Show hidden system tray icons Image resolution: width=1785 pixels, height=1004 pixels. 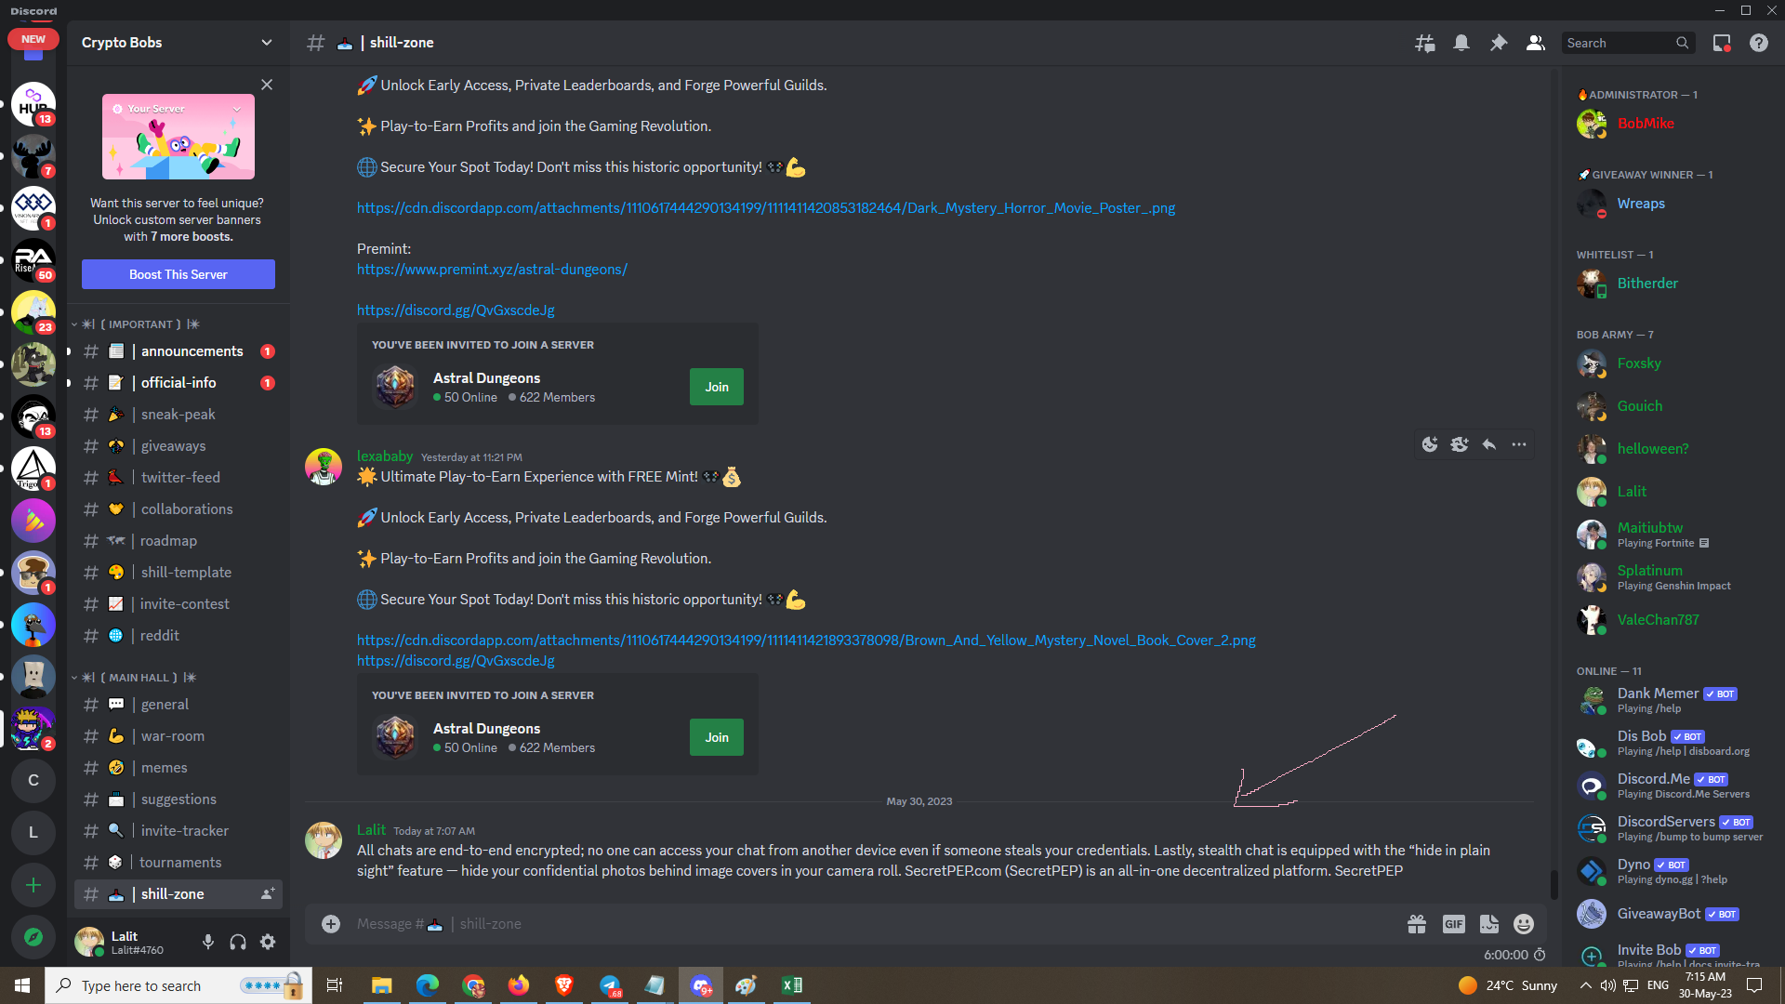pos(1586,985)
